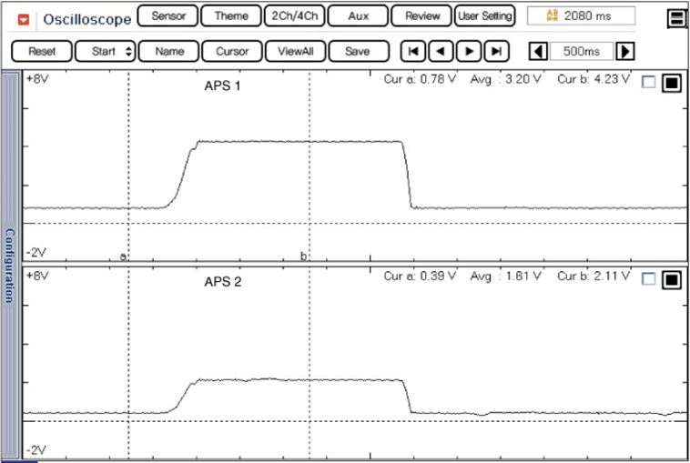
Task: Click the ViewAll button
Action: 295,52
